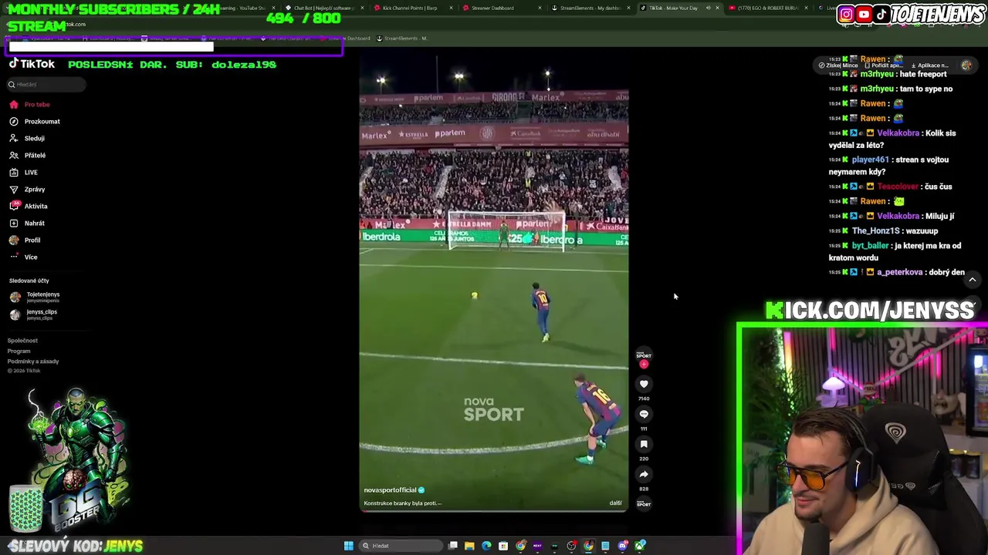Click Velkakobra's message 'Kolik sis vydělal za léto?'
This screenshot has width=988, height=555.
click(892, 139)
